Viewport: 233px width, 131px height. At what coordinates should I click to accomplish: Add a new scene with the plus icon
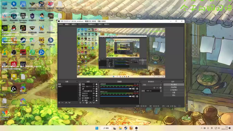click(x=59, y=103)
